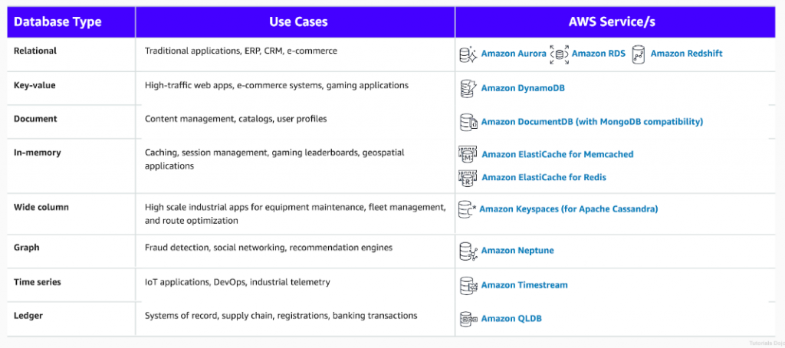The width and height of the screenshot is (785, 348).
Task: Open the Amazon DynamoDB link
Action: coord(523,88)
